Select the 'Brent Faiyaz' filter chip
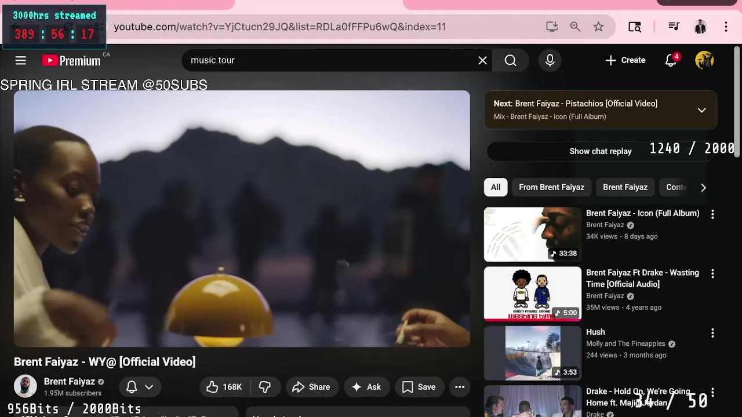742x417 pixels. 625,187
